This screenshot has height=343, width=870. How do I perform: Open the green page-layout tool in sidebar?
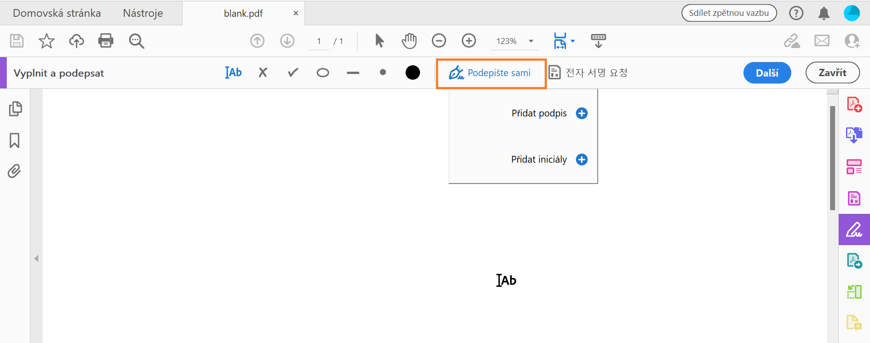[x=854, y=292]
